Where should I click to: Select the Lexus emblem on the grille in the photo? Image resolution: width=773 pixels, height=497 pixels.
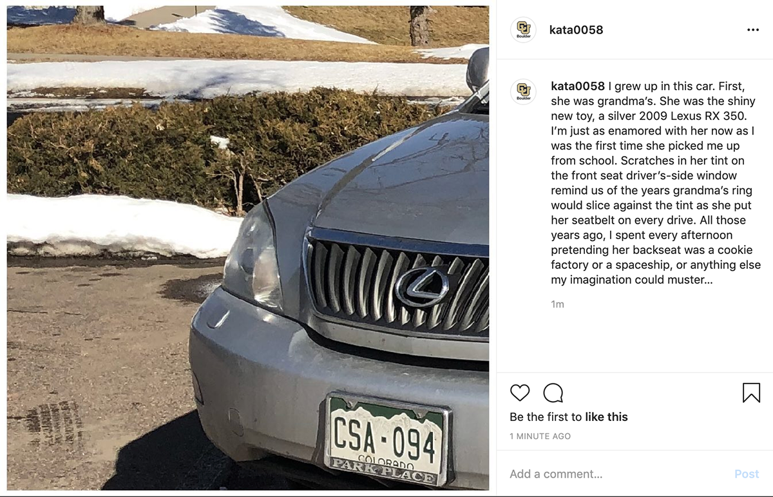pos(422,286)
